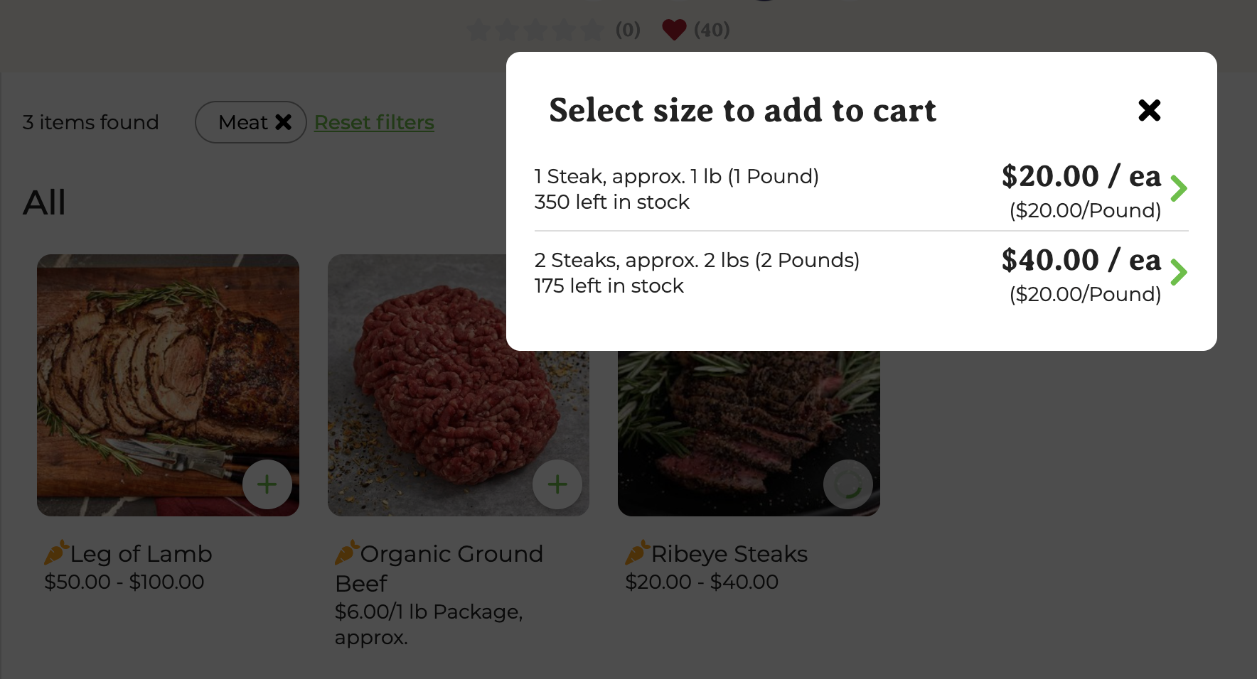Open the Organic Ground Beef product title

451,554
